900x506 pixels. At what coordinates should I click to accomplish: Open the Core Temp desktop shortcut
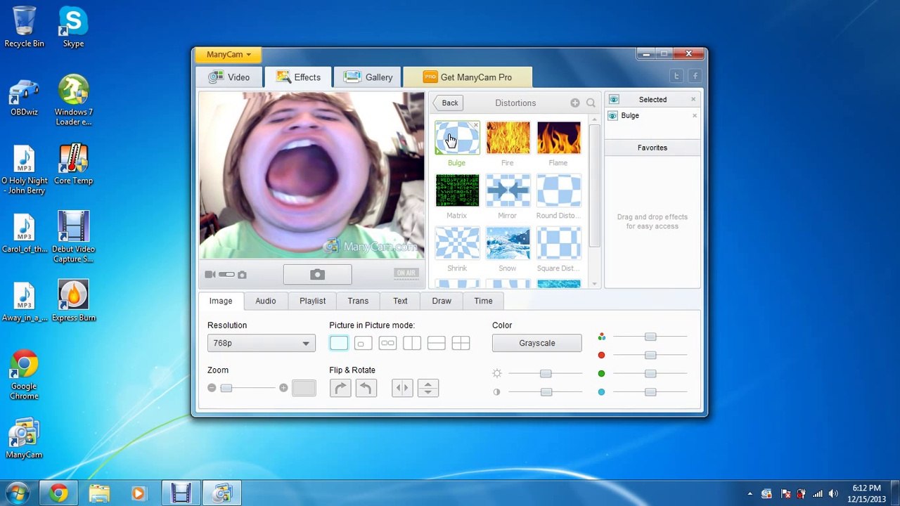[x=73, y=165]
